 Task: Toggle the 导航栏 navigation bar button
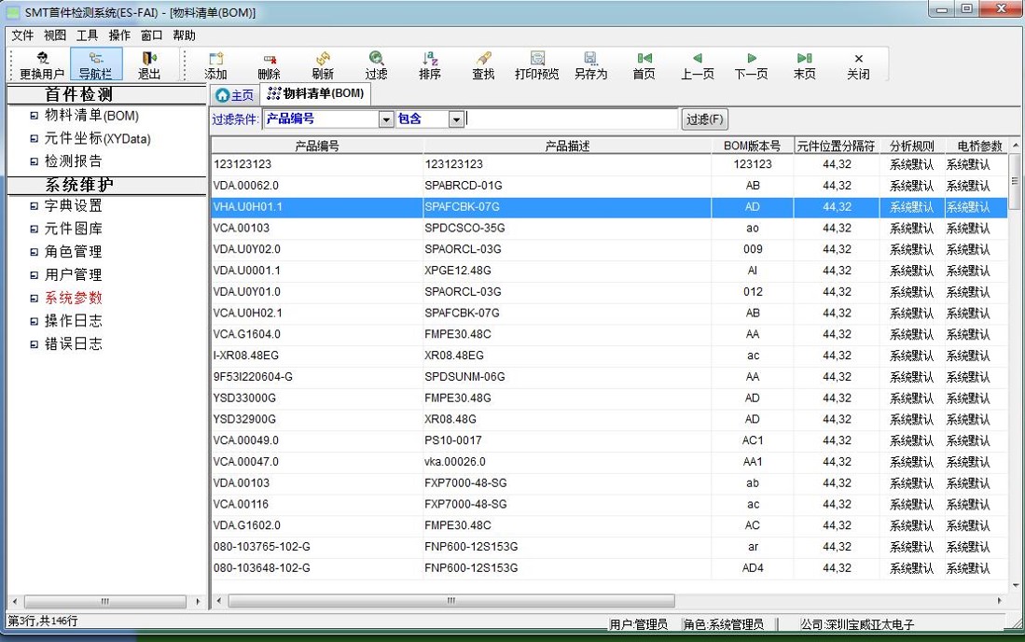pos(95,64)
